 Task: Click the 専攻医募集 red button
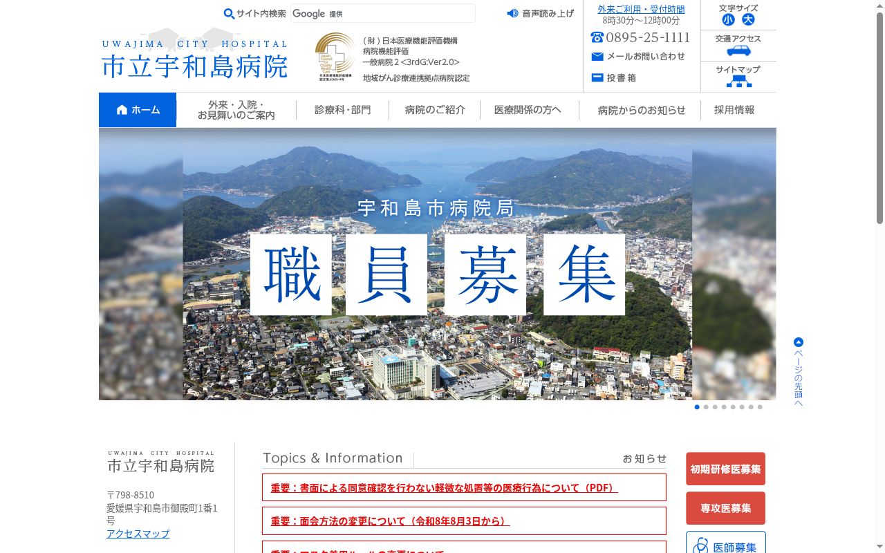[725, 508]
